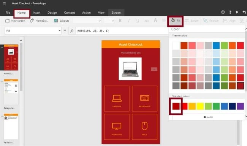Click the smiley feedback icon

223,12
